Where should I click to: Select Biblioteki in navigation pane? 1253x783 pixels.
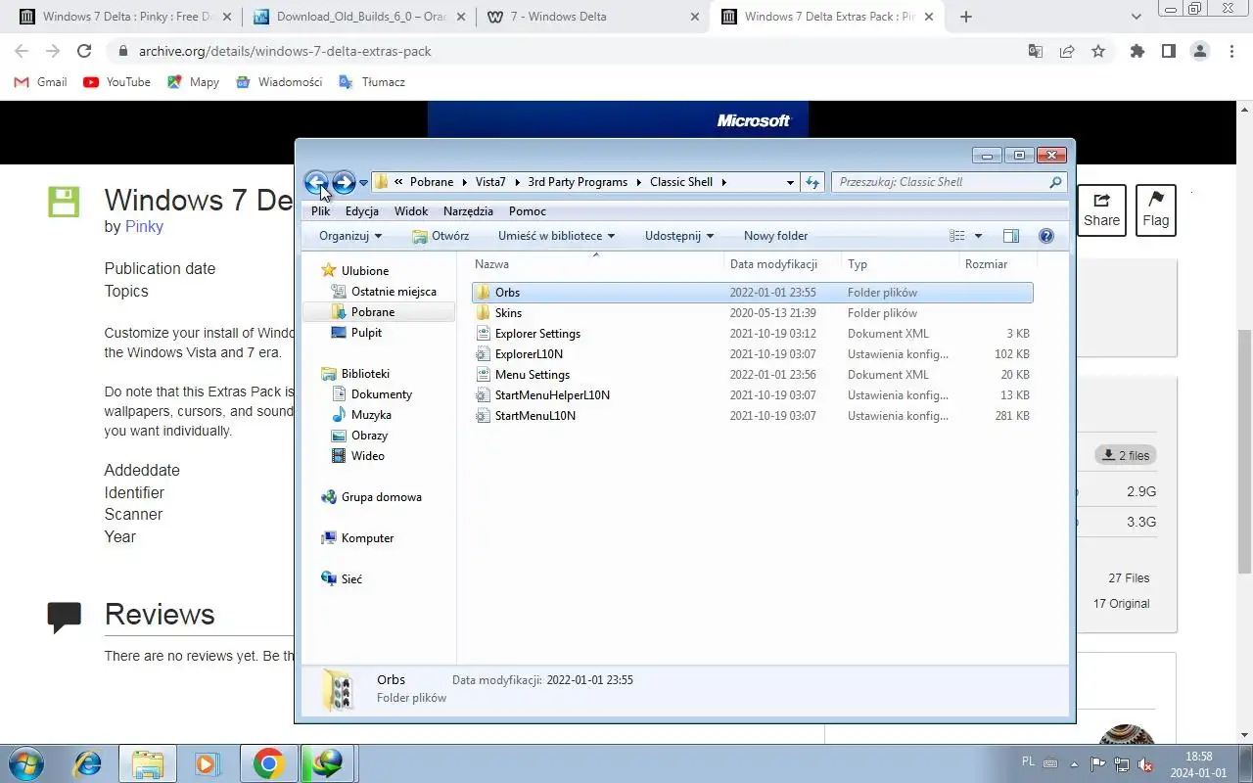[365, 374]
